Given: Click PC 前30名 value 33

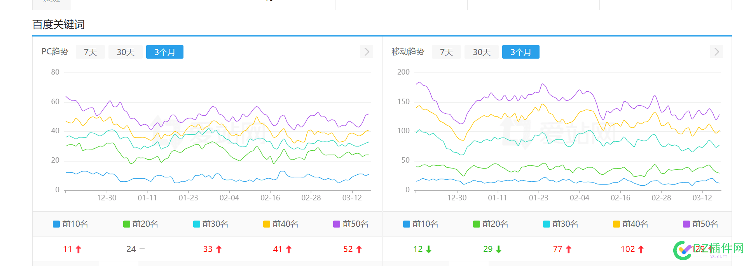Looking at the screenshot, I should tap(208, 249).
